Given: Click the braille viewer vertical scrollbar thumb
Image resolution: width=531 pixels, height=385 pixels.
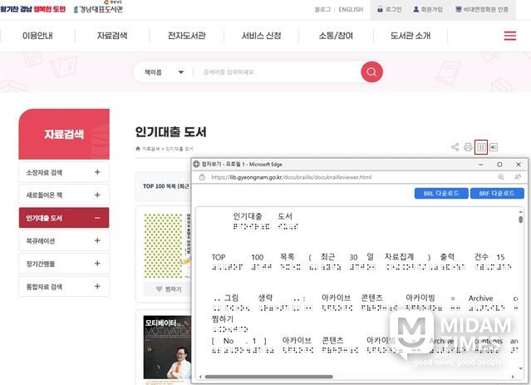Looking at the screenshot, I should [x=520, y=220].
